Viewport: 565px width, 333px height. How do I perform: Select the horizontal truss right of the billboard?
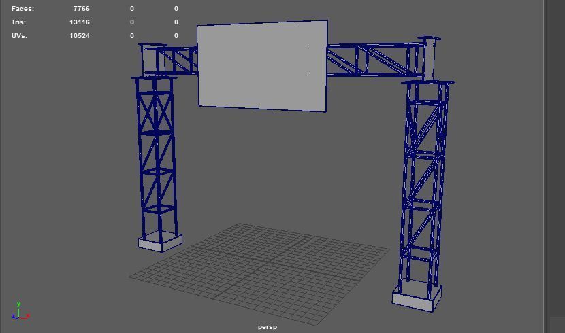click(x=375, y=60)
